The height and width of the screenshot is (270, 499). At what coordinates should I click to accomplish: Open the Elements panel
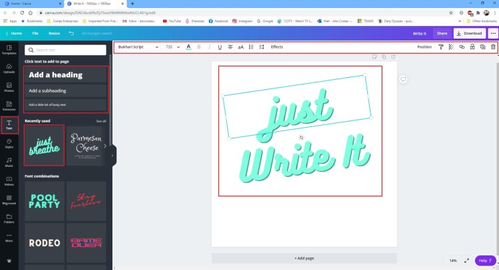point(9,105)
